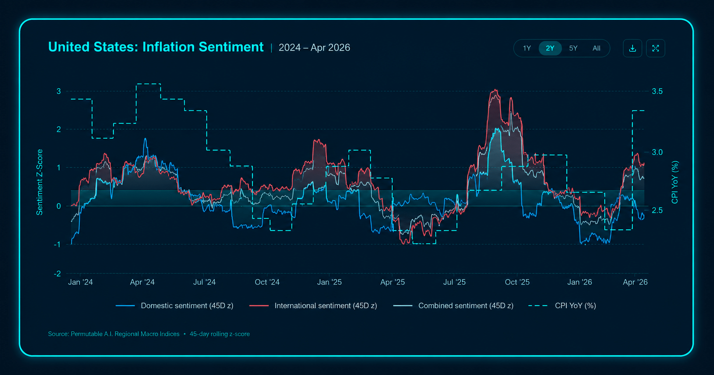Image resolution: width=714 pixels, height=375 pixels.
Task: Toggle Combined sentiment (45D z) legend entry
Action: (453, 306)
